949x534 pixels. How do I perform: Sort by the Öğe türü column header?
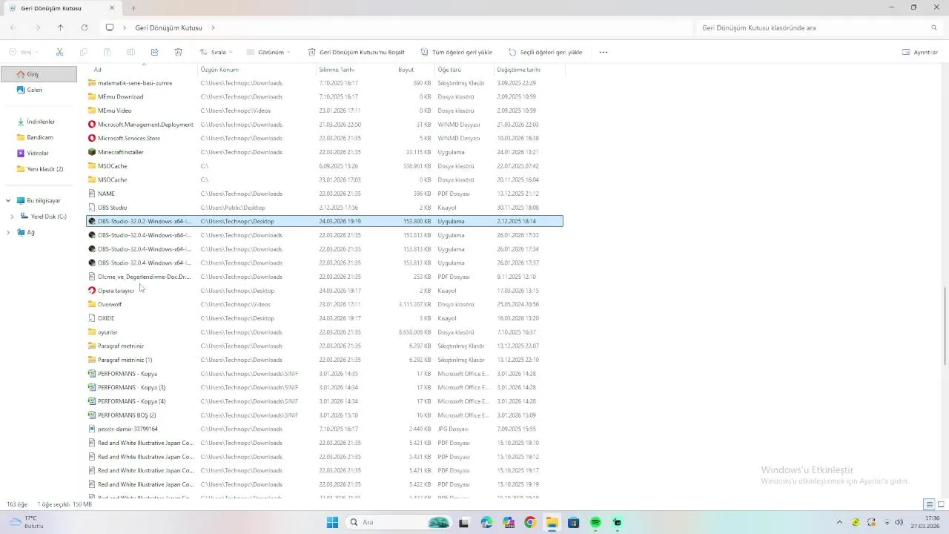465,70
